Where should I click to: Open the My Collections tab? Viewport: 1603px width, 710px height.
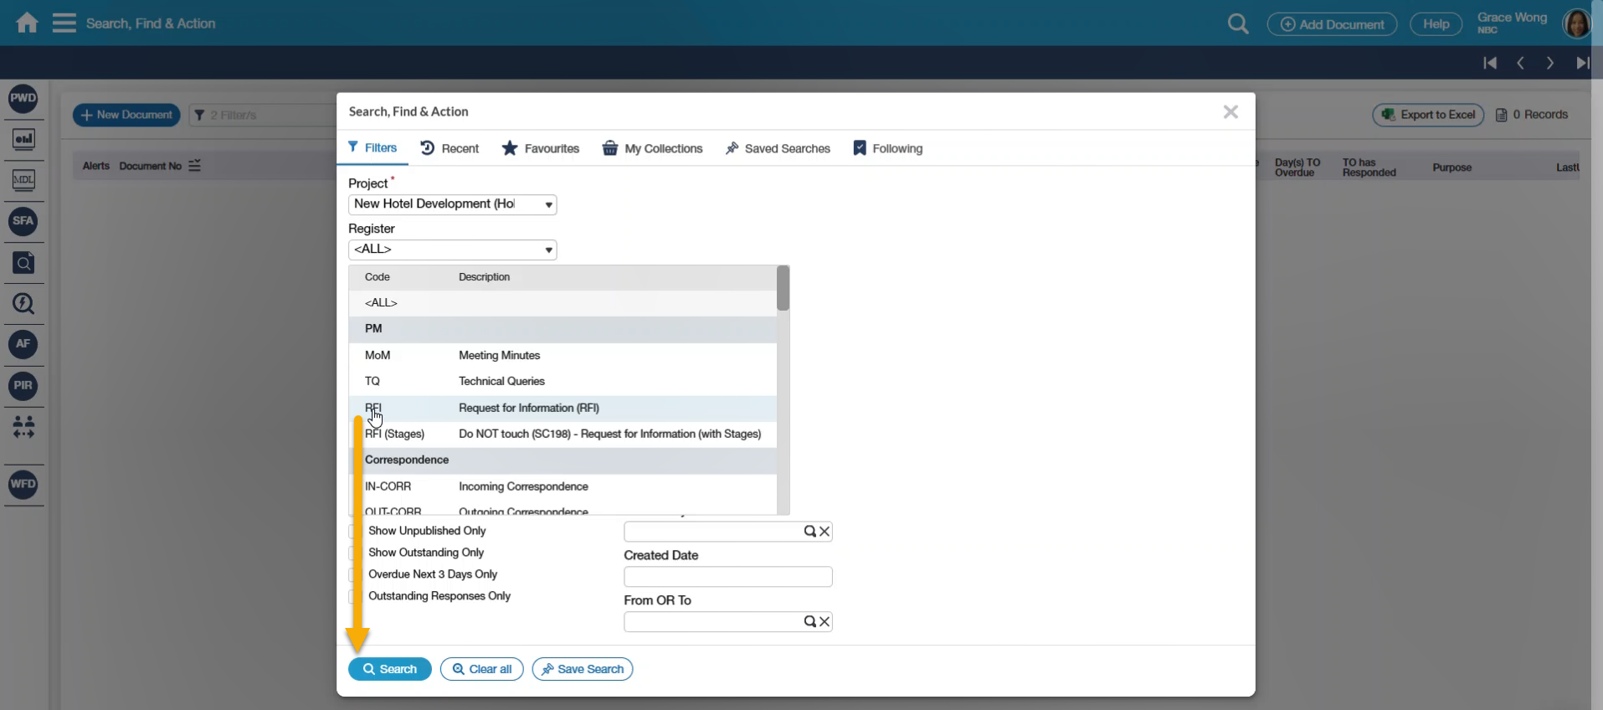(x=652, y=148)
